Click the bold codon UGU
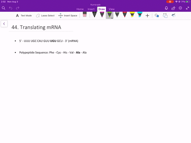191x143 pixels. (53, 41)
